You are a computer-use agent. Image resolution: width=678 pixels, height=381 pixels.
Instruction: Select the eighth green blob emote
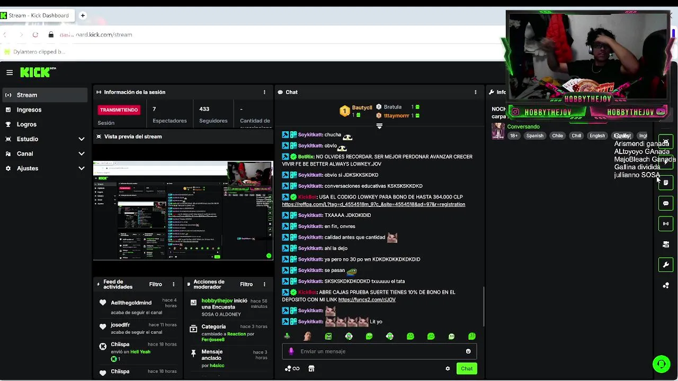click(431, 336)
